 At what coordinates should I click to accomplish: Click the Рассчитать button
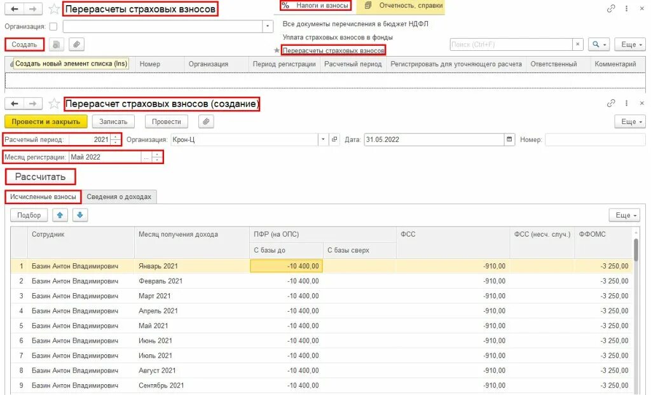pyautogui.click(x=40, y=177)
